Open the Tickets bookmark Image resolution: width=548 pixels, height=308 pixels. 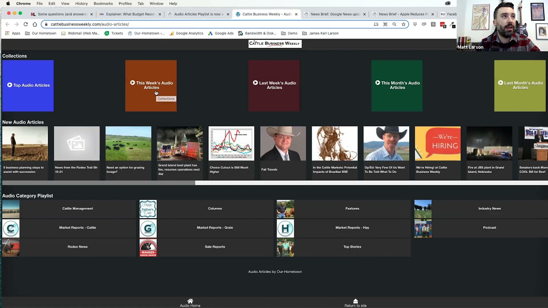(113, 33)
